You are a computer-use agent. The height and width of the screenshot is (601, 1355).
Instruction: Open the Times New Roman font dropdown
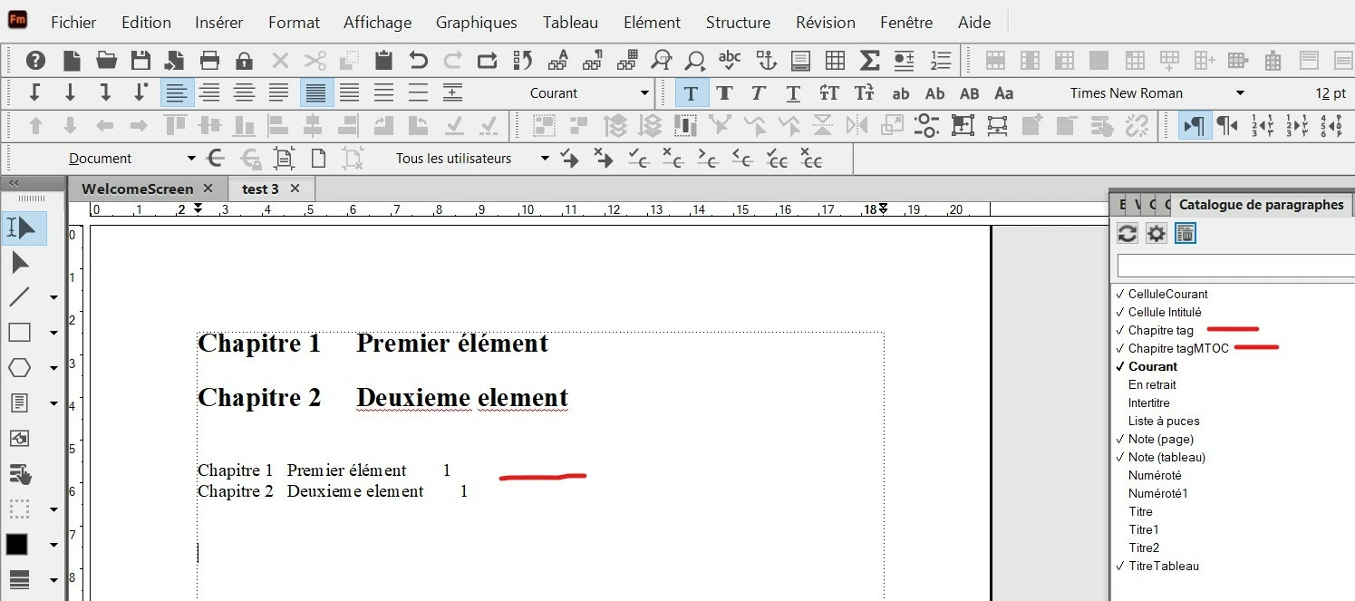coord(1240,92)
